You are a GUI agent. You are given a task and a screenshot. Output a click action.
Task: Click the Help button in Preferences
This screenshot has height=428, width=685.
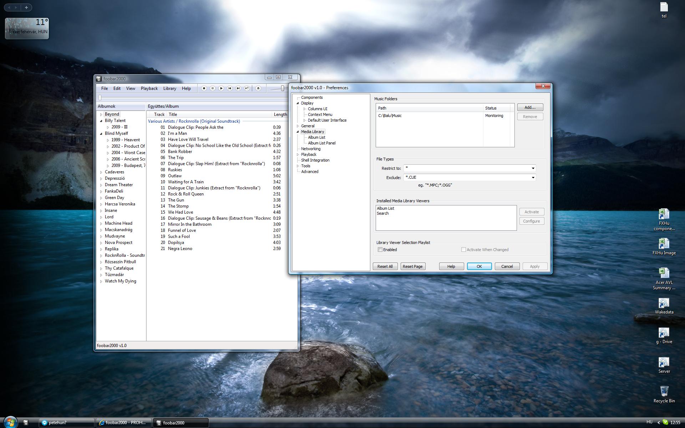pyautogui.click(x=451, y=266)
